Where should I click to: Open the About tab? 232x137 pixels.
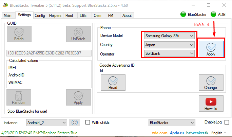(x=127, y=16)
